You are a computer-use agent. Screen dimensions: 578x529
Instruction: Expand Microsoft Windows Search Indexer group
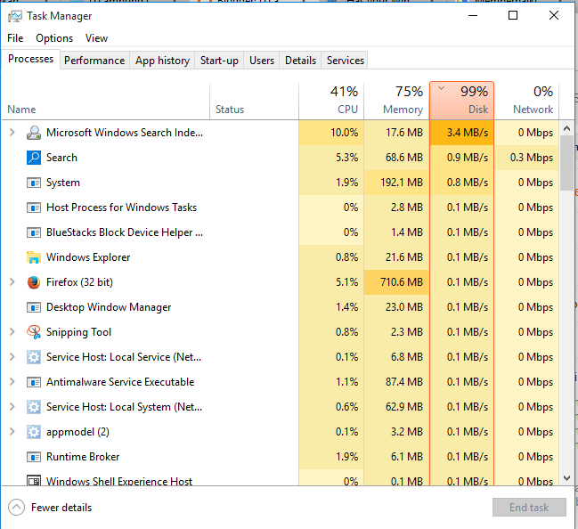tap(12, 133)
